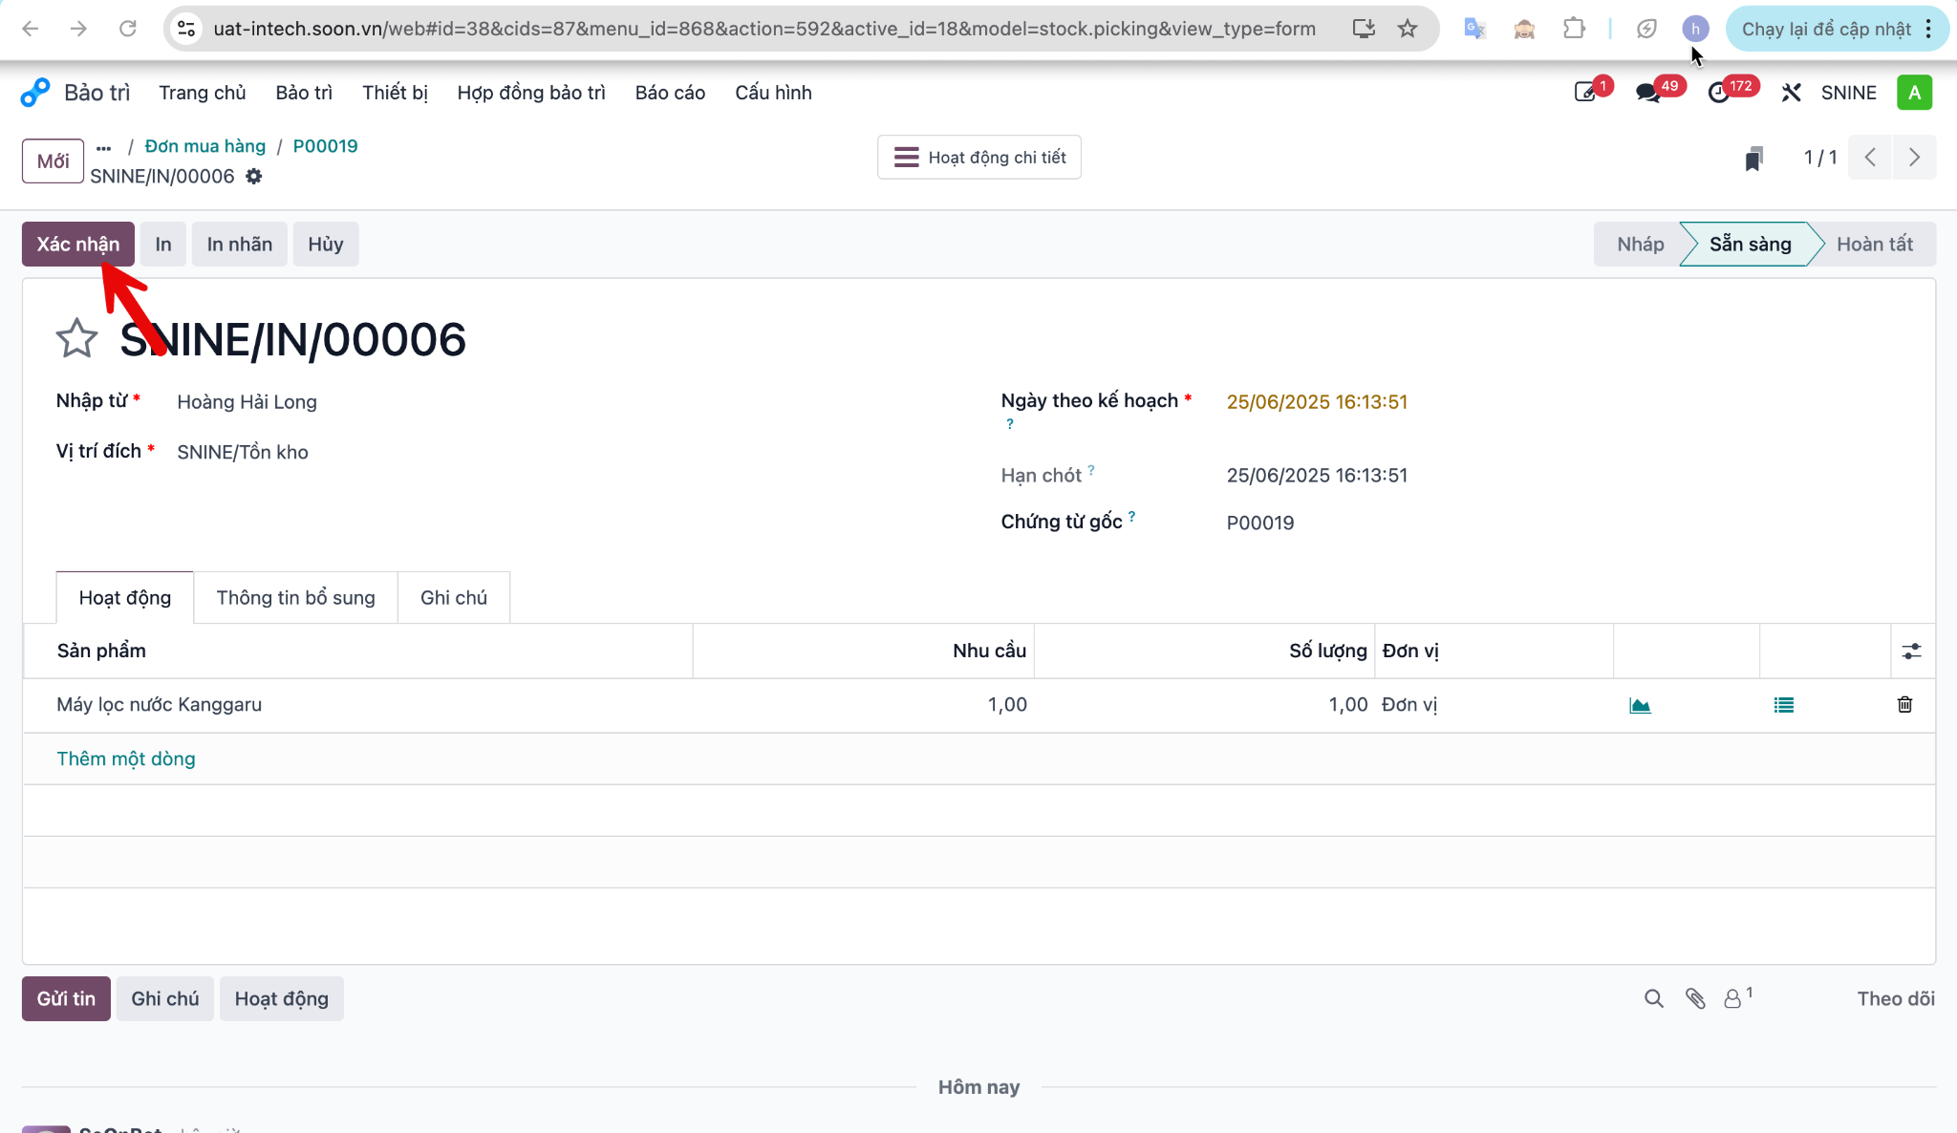
Task: Open the Báo cáo menu
Action: pyautogui.click(x=670, y=93)
